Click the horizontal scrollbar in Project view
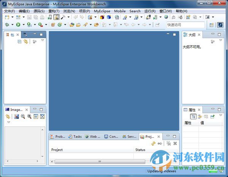The width and height of the screenshot is (228, 177). pyautogui.click(x=100, y=161)
